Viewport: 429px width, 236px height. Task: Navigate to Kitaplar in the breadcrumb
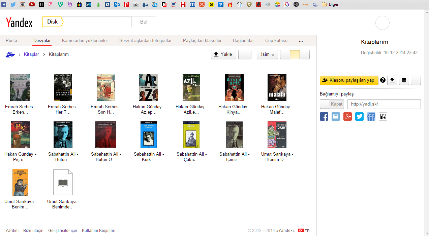pyautogui.click(x=31, y=54)
